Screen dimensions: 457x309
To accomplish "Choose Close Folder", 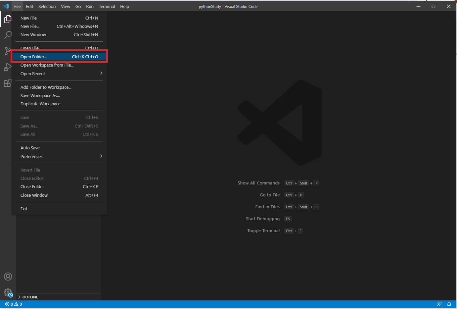I will coord(60,186).
